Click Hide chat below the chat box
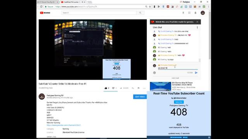This screenshot has width=248, height=139. pyautogui.click(x=175, y=78)
